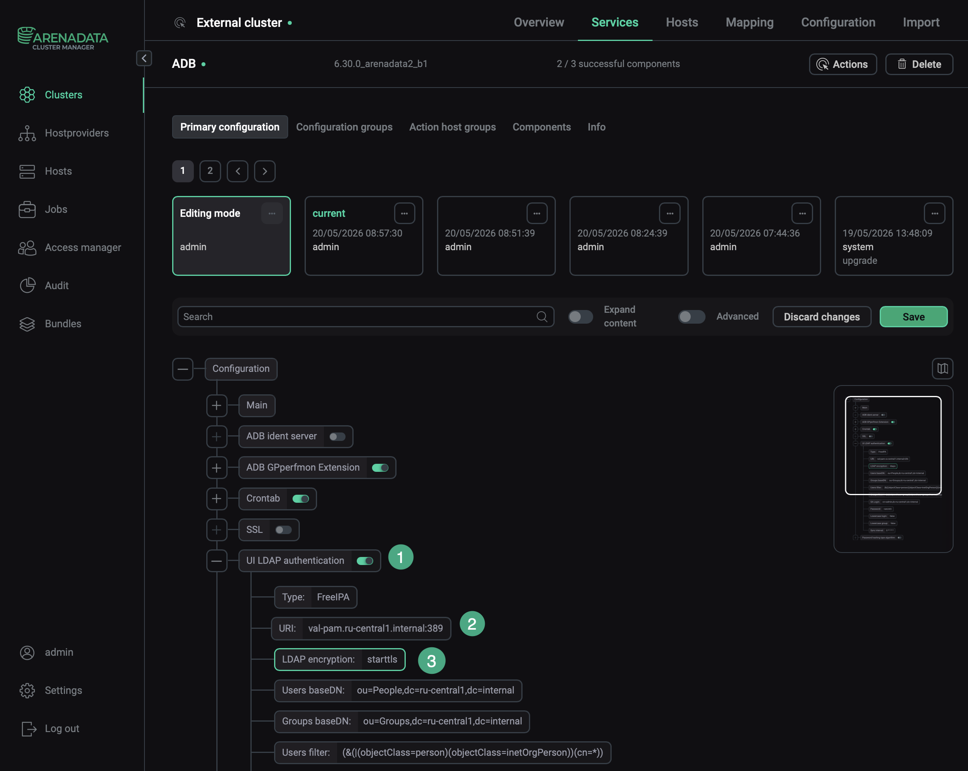Viewport: 968px width, 771px height.
Task: Click the Actions button
Action: pyautogui.click(x=843, y=64)
